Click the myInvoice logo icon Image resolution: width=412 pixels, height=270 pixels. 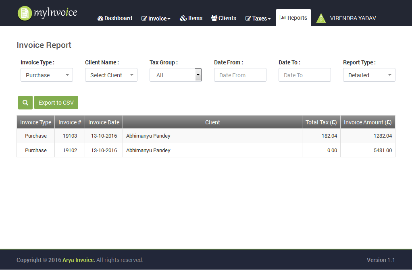pyautogui.click(x=25, y=13)
